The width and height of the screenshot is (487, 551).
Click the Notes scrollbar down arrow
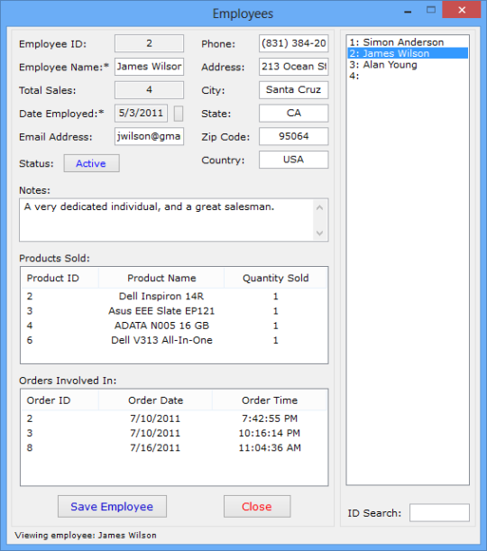pyautogui.click(x=320, y=233)
